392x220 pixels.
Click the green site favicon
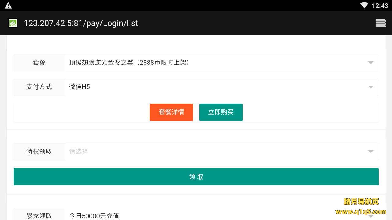tap(13, 23)
